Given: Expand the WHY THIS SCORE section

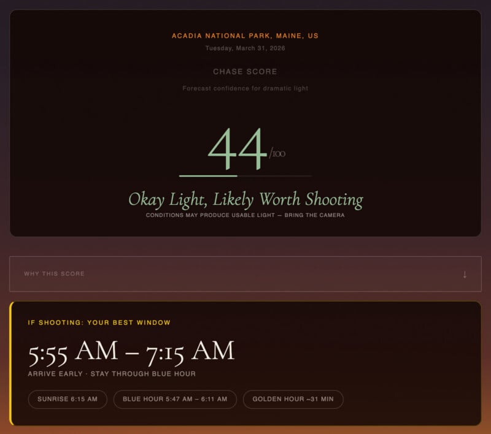Looking at the screenshot, I should pos(245,274).
